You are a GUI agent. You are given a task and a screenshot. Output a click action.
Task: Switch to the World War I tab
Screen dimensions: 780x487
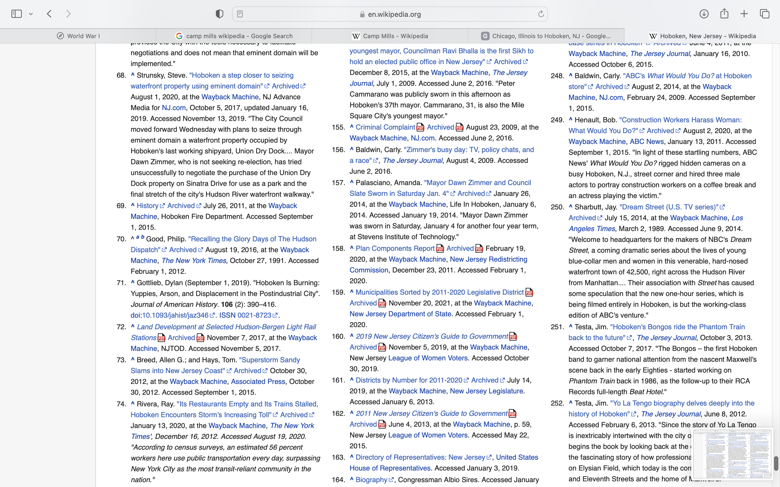[78, 36]
